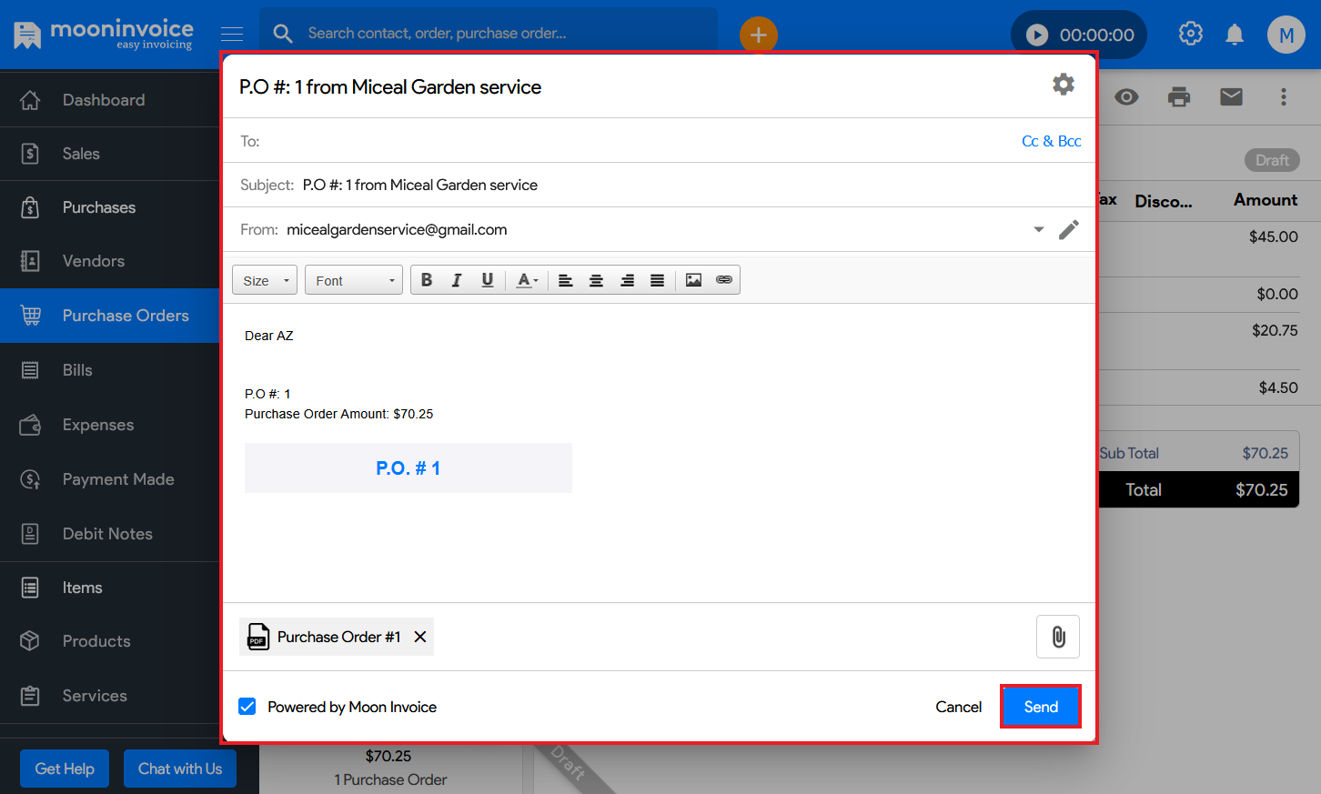Apply italic formatting to text
This screenshot has height=794, width=1321.
[457, 280]
